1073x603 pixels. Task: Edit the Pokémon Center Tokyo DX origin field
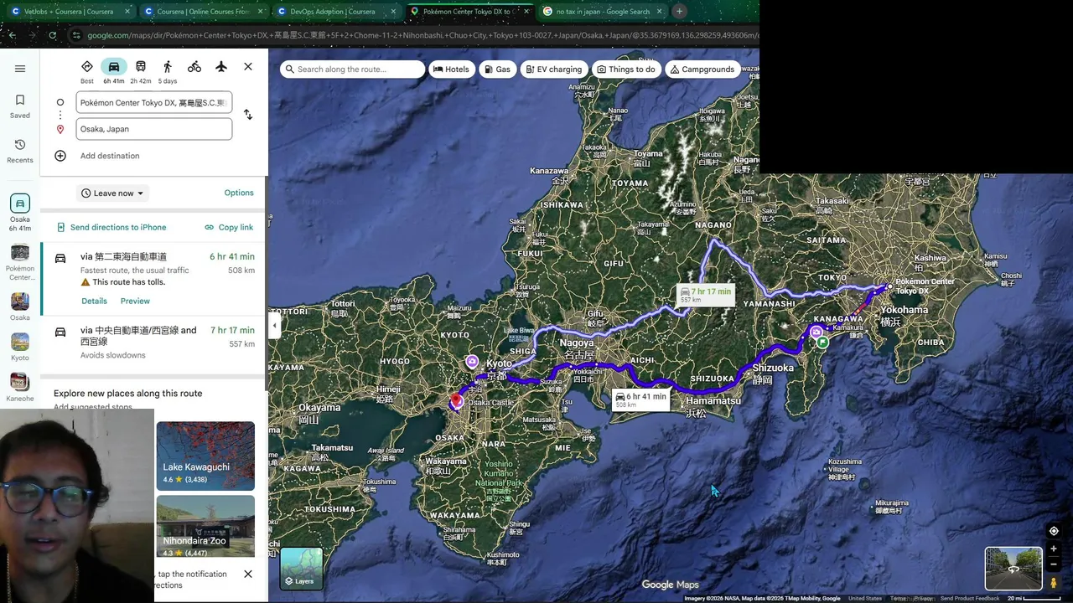pyautogui.click(x=154, y=103)
